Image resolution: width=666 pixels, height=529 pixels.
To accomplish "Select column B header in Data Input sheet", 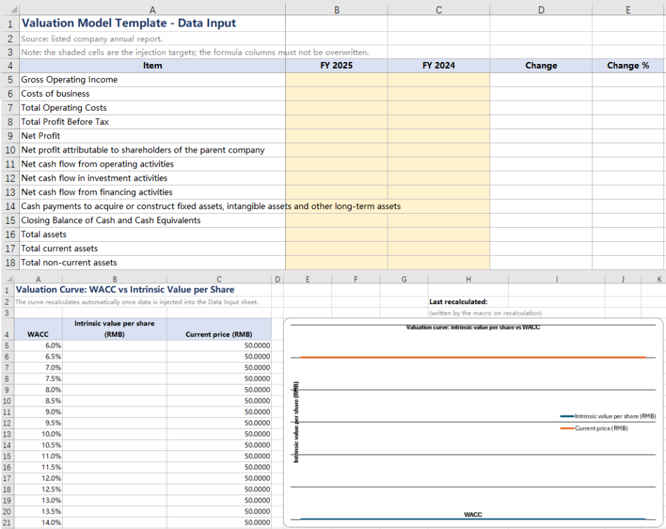I will (336, 10).
